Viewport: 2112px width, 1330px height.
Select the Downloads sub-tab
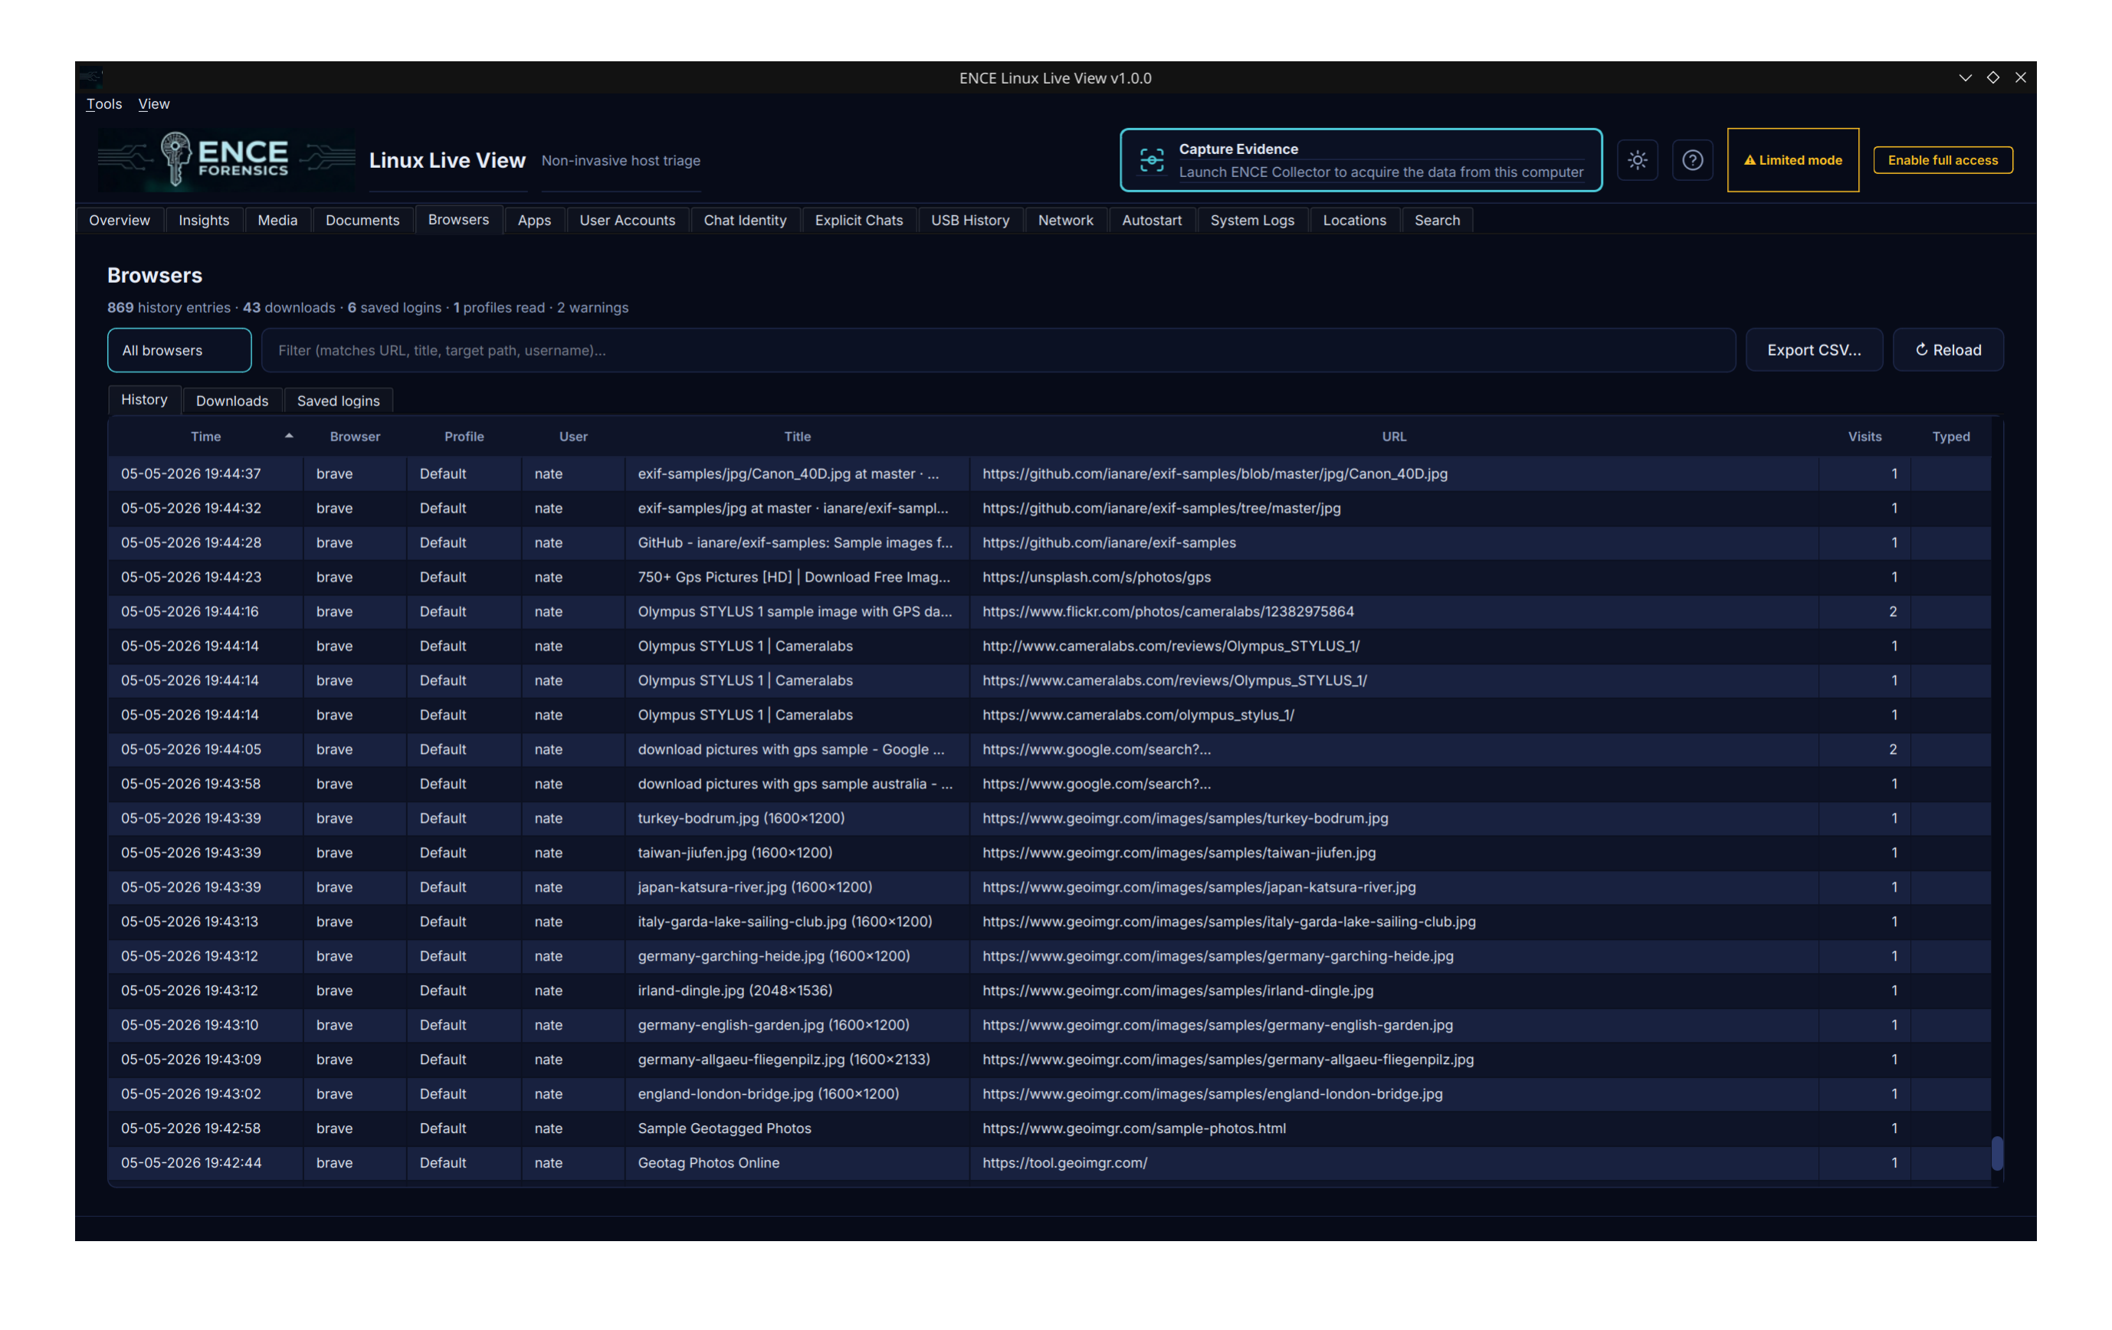(x=231, y=401)
